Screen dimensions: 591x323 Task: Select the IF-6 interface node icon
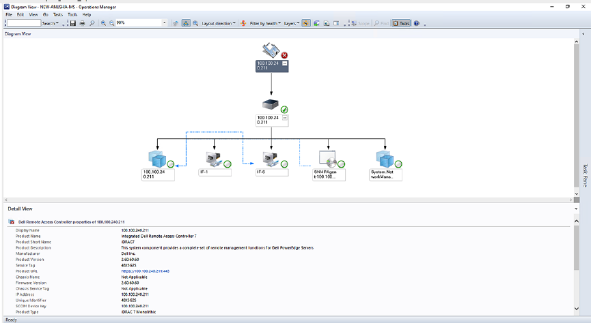pos(271,159)
